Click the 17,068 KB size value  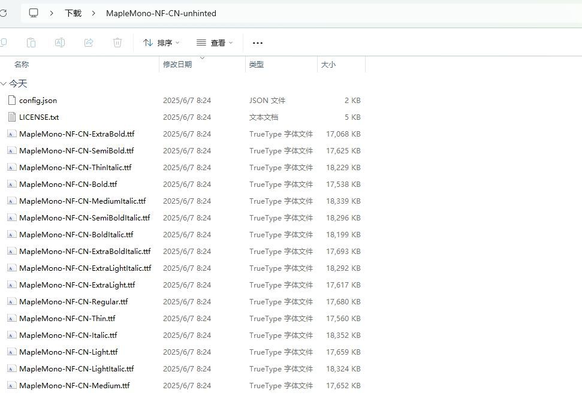coord(343,134)
